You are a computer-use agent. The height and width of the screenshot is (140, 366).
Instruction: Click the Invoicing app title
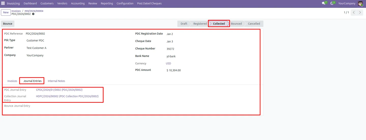tap(13, 3)
